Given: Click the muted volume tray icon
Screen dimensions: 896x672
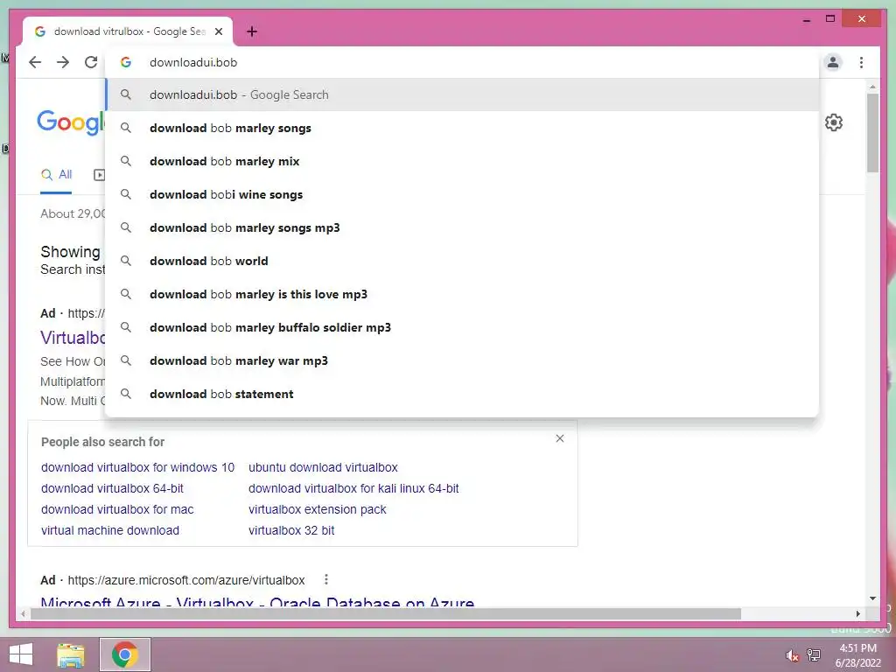Looking at the screenshot, I should (792, 655).
